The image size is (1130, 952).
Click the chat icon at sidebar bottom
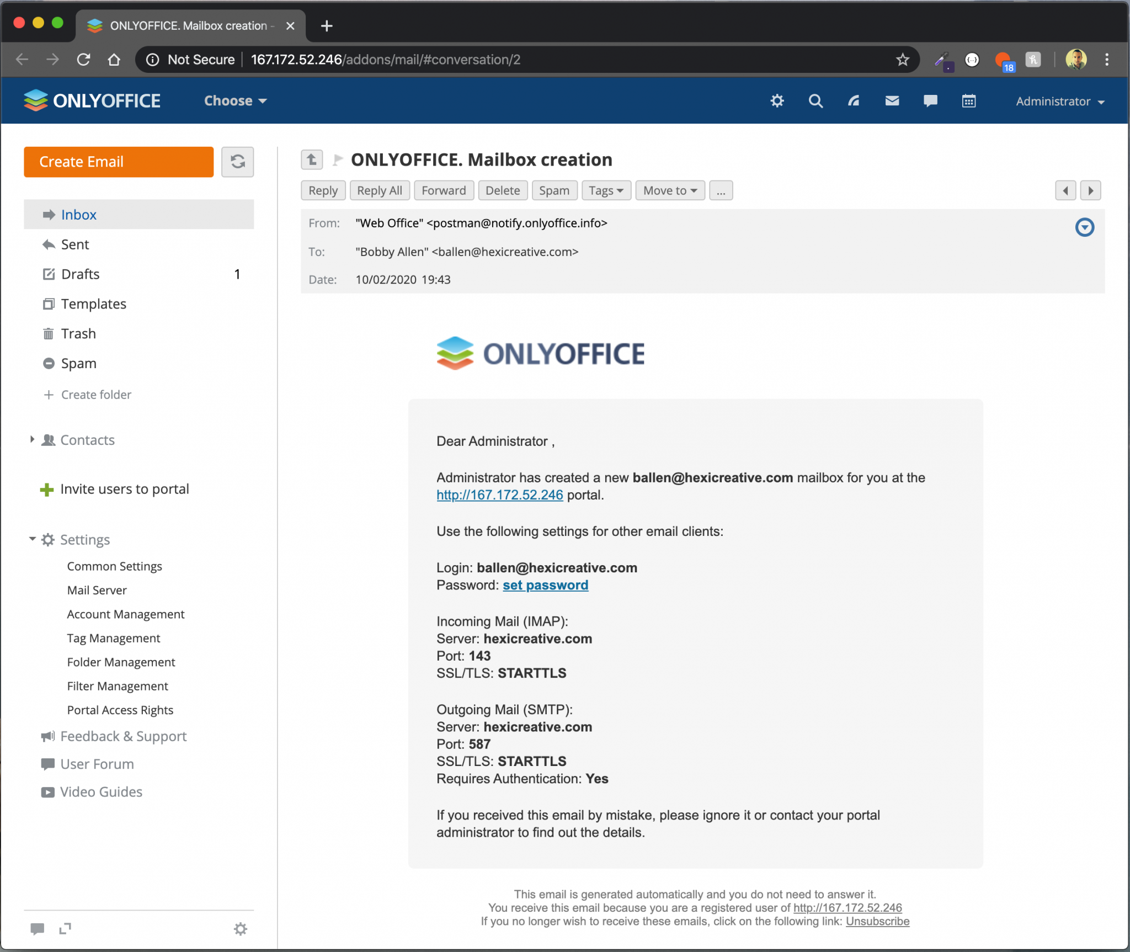37,929
